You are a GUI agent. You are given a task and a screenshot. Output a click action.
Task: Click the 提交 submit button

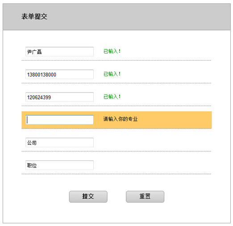[x=88, y=197]
